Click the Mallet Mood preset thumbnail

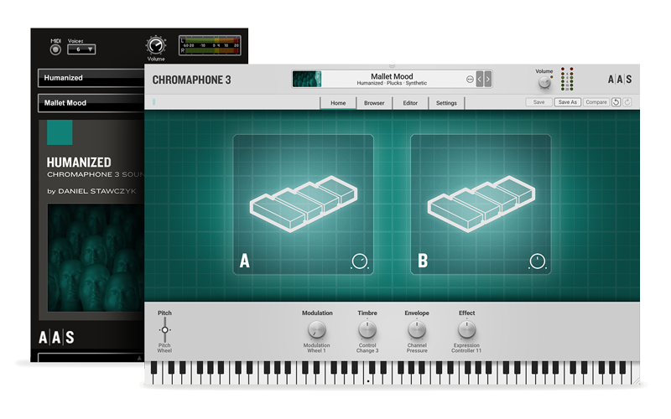[307, 79]
